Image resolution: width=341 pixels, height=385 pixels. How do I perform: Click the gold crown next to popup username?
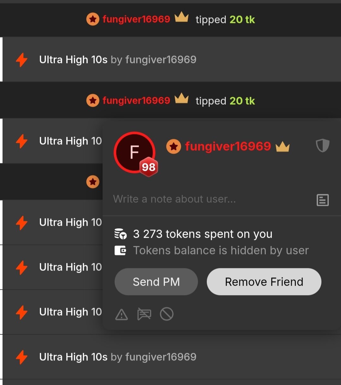(283, 146)
